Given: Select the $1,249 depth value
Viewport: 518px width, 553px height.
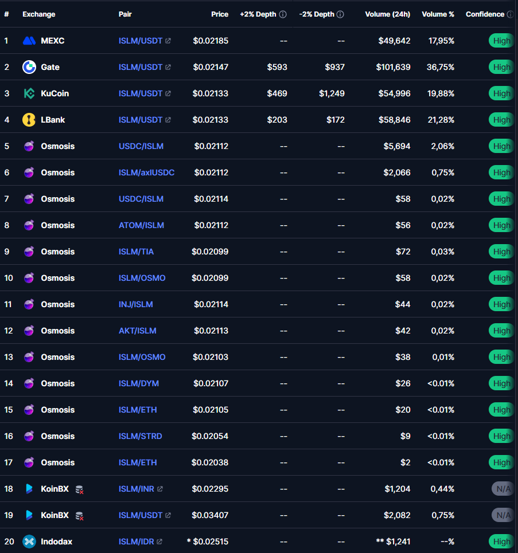Looking at the screenshot, I should [x=332, y=93].
